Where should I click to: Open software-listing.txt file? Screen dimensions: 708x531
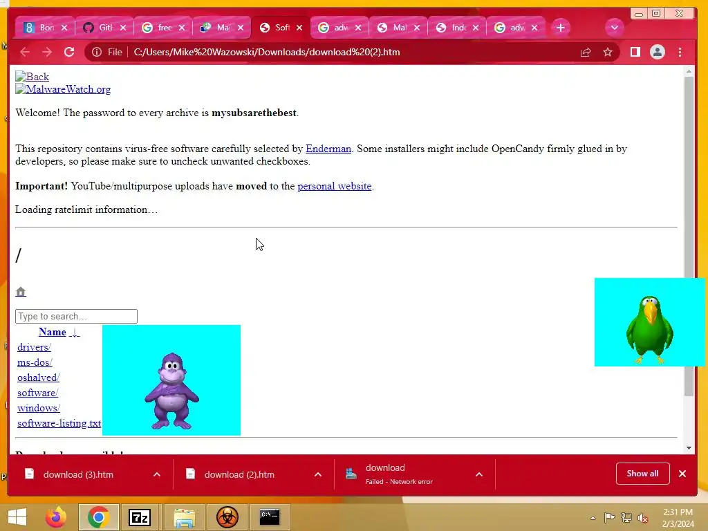coord(59,424)
